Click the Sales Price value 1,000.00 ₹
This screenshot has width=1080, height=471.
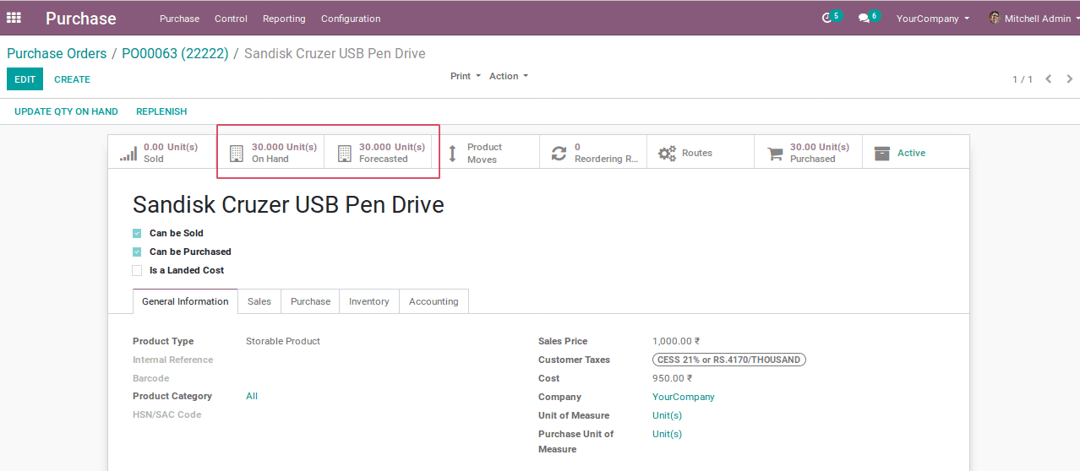(676, 341)
